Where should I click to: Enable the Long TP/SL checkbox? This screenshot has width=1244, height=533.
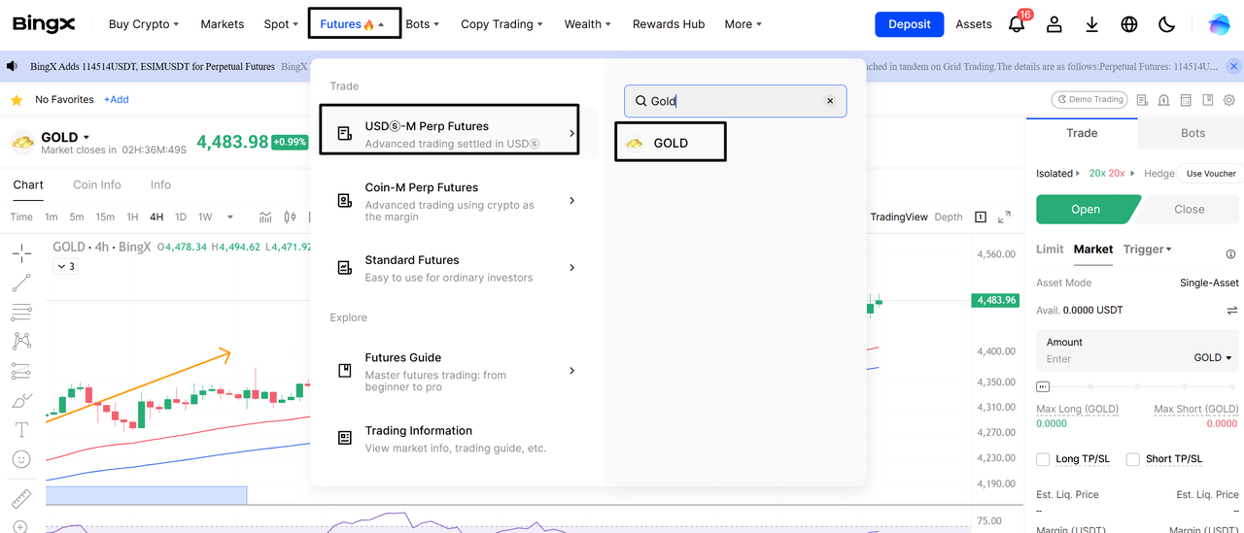(x=1043, y=459)
